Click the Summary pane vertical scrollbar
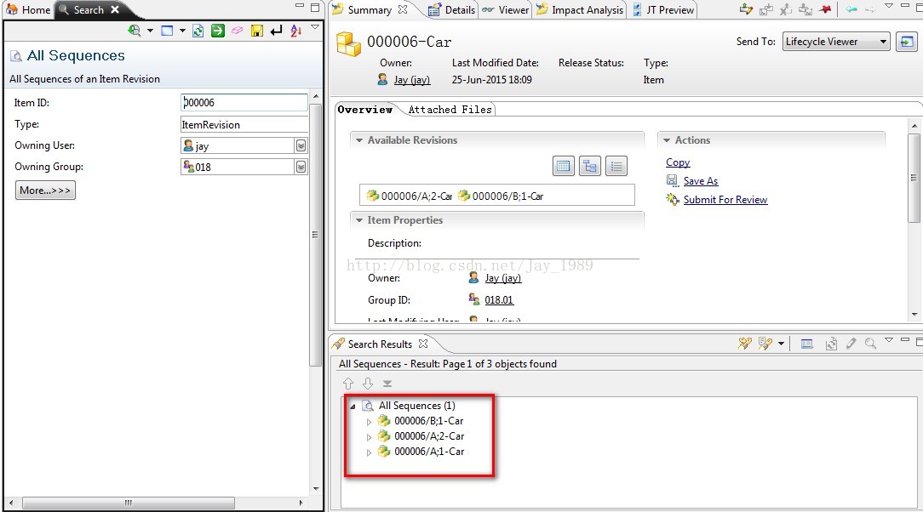The height and width of the screenshot is (512, 923). [x=914, y=178]
